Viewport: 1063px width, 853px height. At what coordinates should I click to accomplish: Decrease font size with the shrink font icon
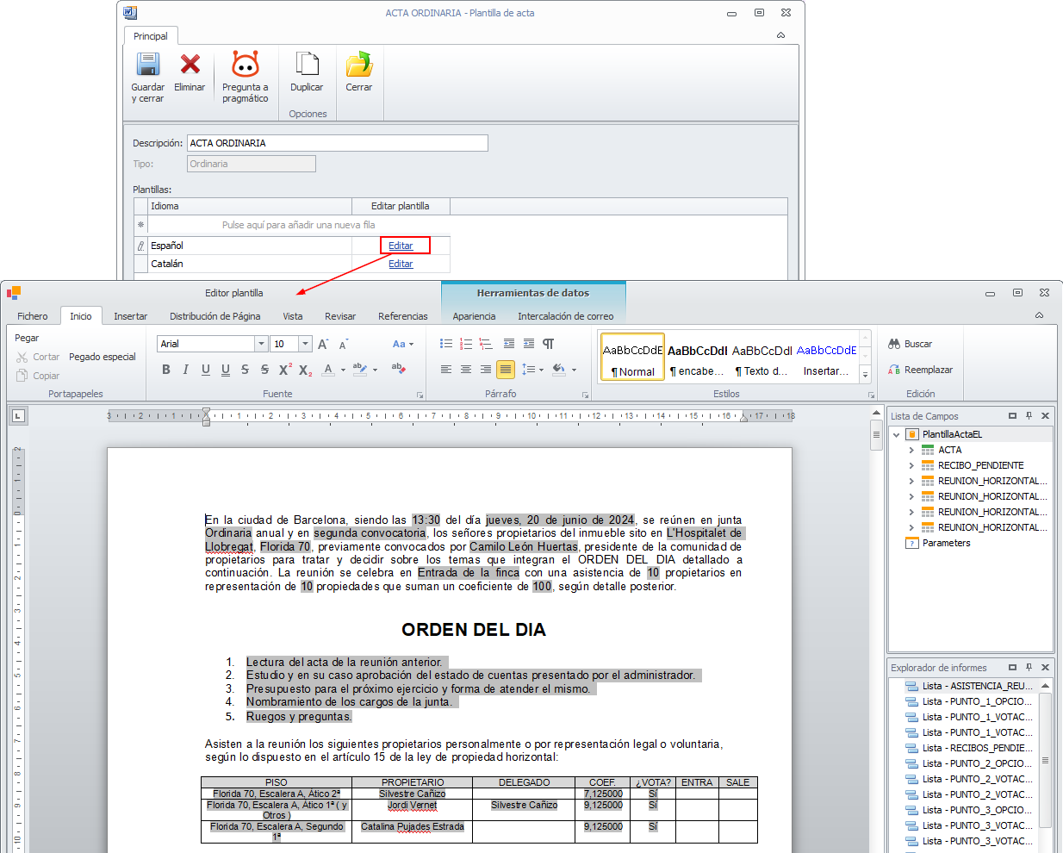click(343, 344)
